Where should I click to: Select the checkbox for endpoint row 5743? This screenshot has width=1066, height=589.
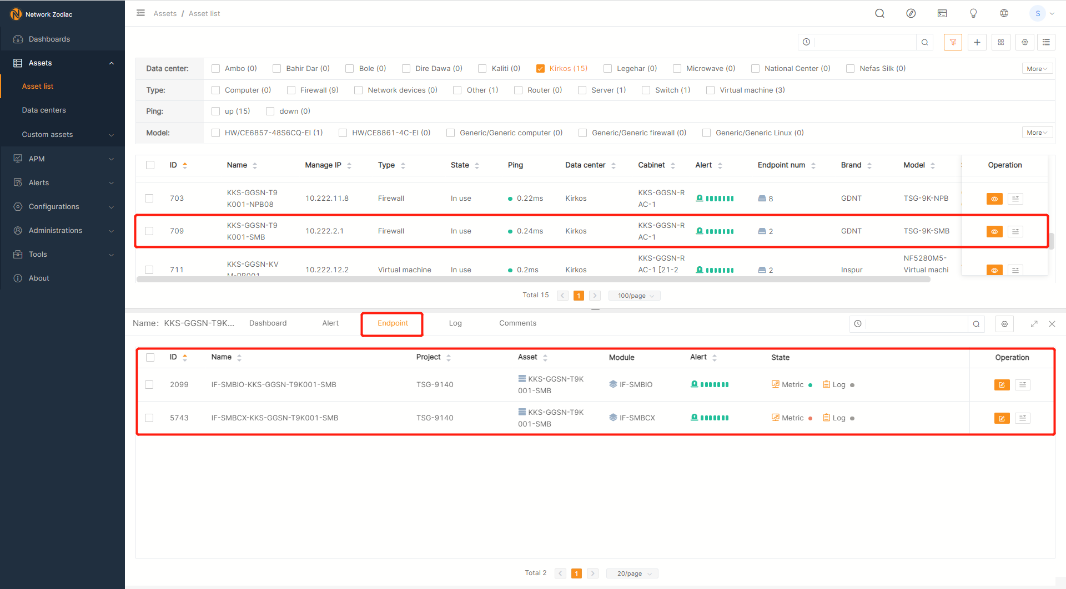pos(149,418)
